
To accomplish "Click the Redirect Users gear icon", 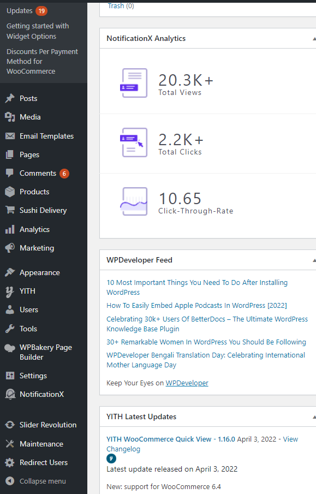I will click(10, 462).
